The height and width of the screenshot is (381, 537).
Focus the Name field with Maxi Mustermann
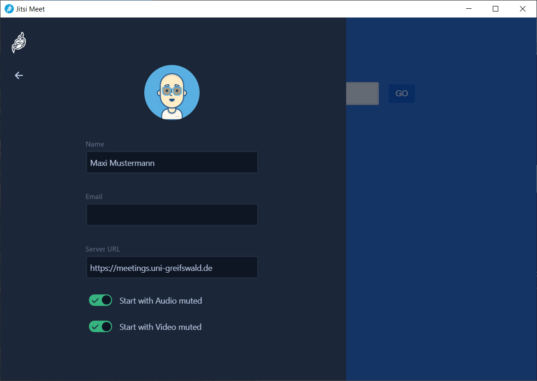click(x=171, y=163)
